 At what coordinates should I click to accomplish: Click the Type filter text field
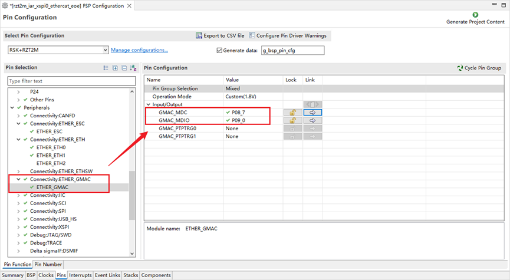(71, 81)
